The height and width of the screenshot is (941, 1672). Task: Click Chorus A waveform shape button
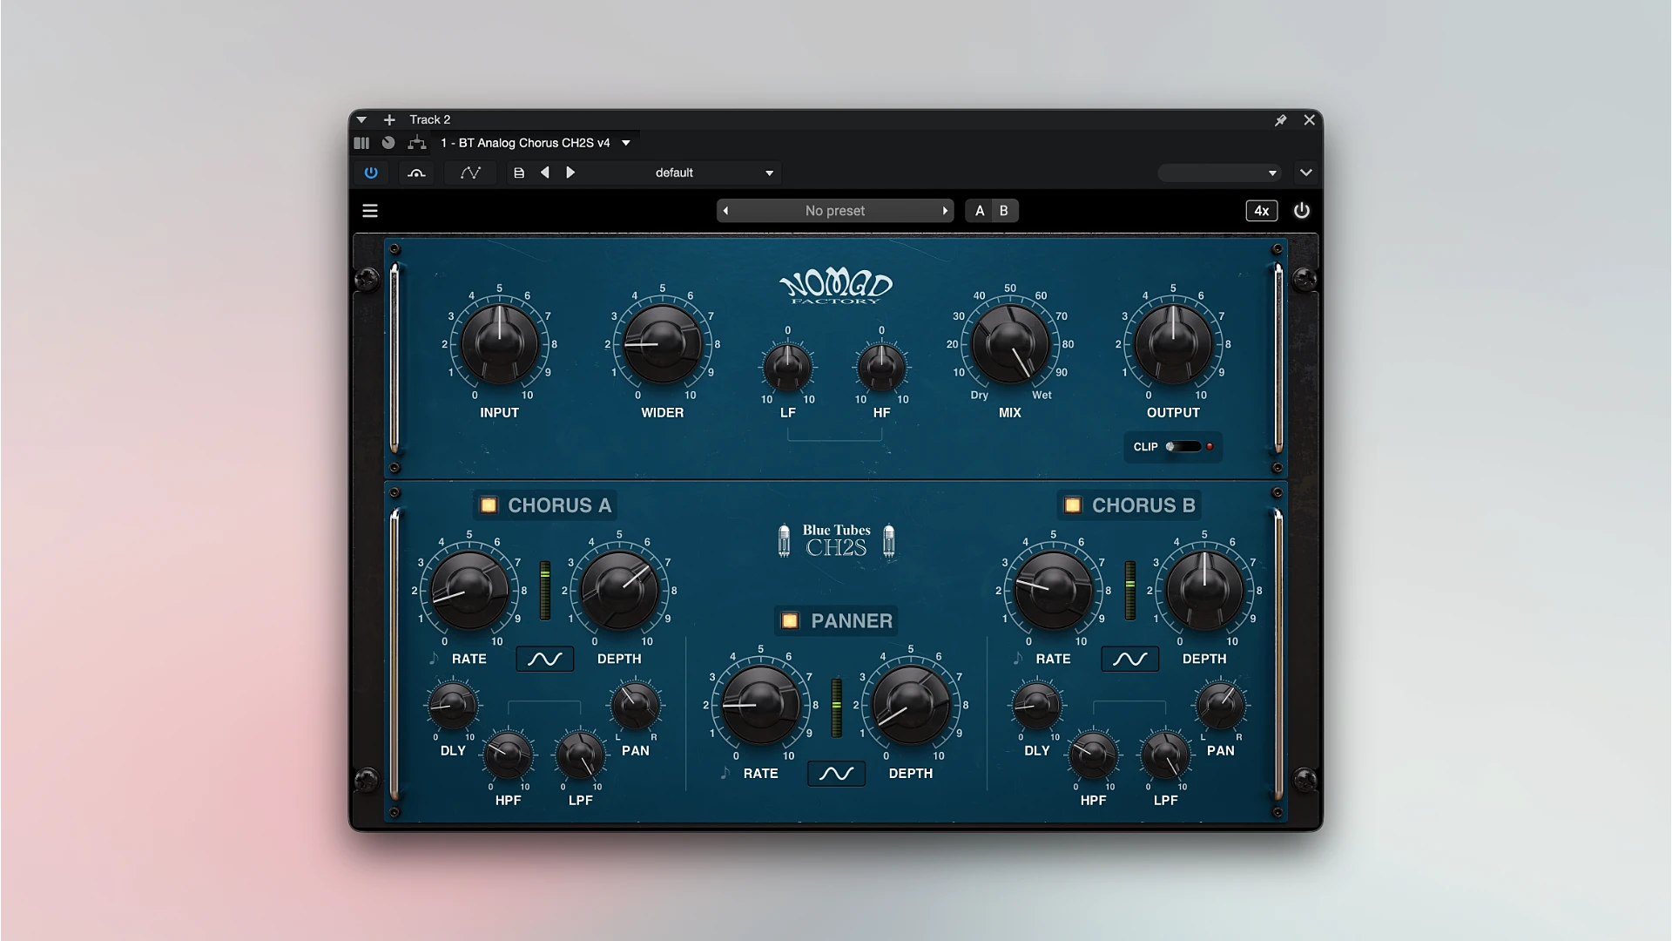[x=545, y=660]
